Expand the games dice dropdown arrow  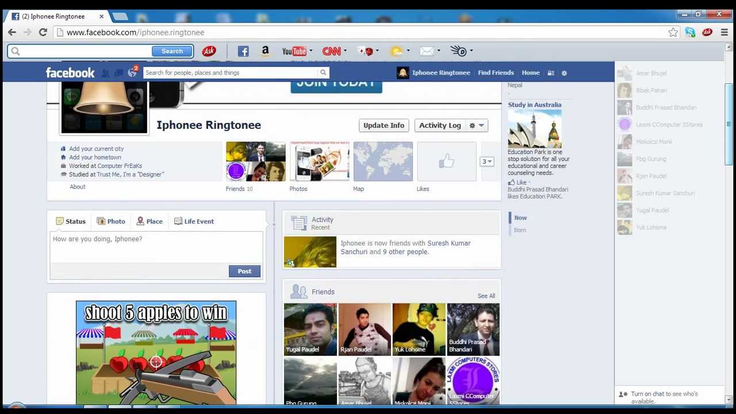click(x=377, y=51)
